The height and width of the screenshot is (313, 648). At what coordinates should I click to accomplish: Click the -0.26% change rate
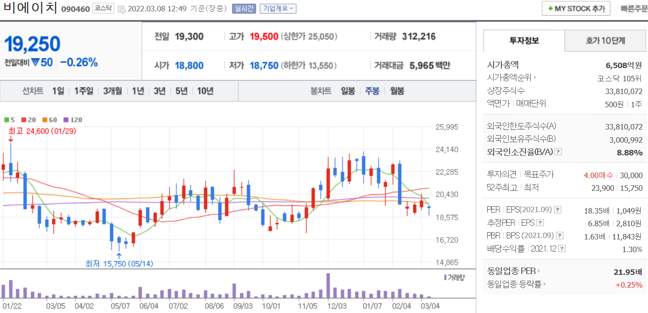(79, 63)
